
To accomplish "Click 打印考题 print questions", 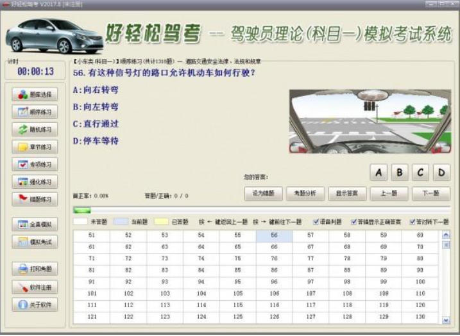I will (x=35, y=269).
